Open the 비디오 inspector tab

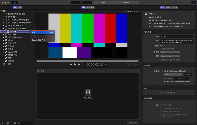[x=168, y=7]
